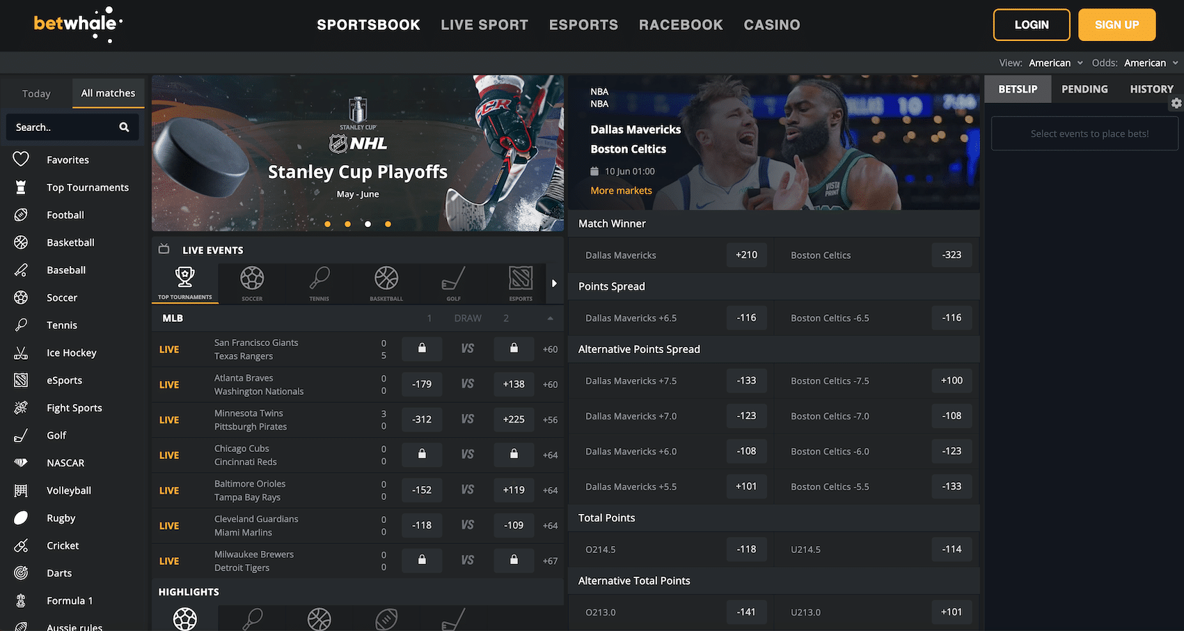Select fourth banner carousel dot
The width and height of the screenshot is (1184, 631).
388,224
